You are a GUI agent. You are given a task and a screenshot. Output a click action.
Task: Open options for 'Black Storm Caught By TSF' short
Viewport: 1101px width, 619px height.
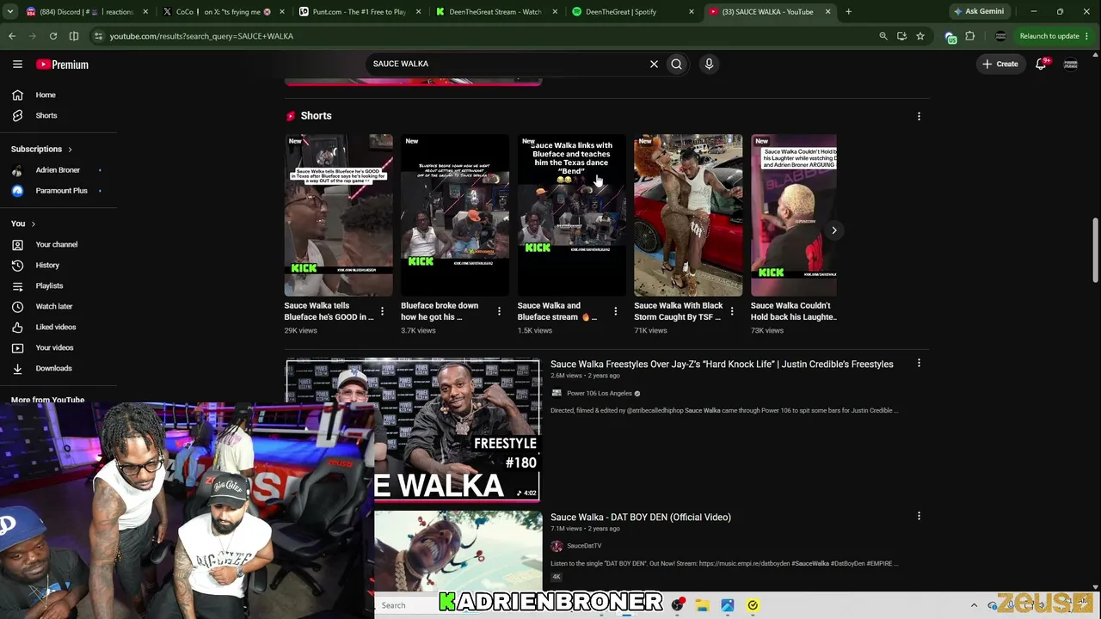click(x=732, y=311)
